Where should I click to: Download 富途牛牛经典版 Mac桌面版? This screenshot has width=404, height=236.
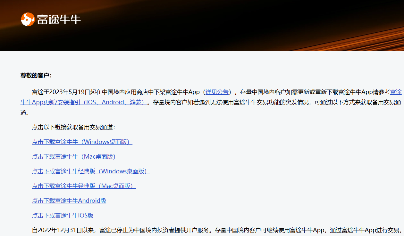pos(84,186)
